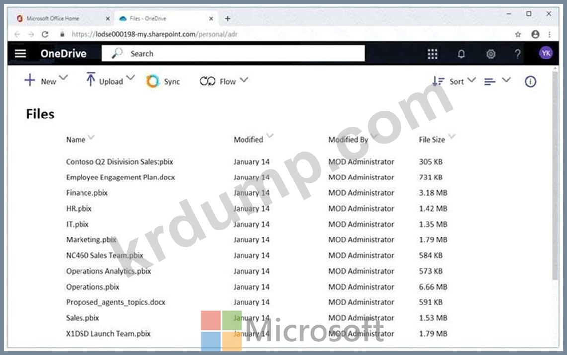
Task: Open X1DSD Launch Team.pbix
Action: pyautogui.click(x=108, y=334)
